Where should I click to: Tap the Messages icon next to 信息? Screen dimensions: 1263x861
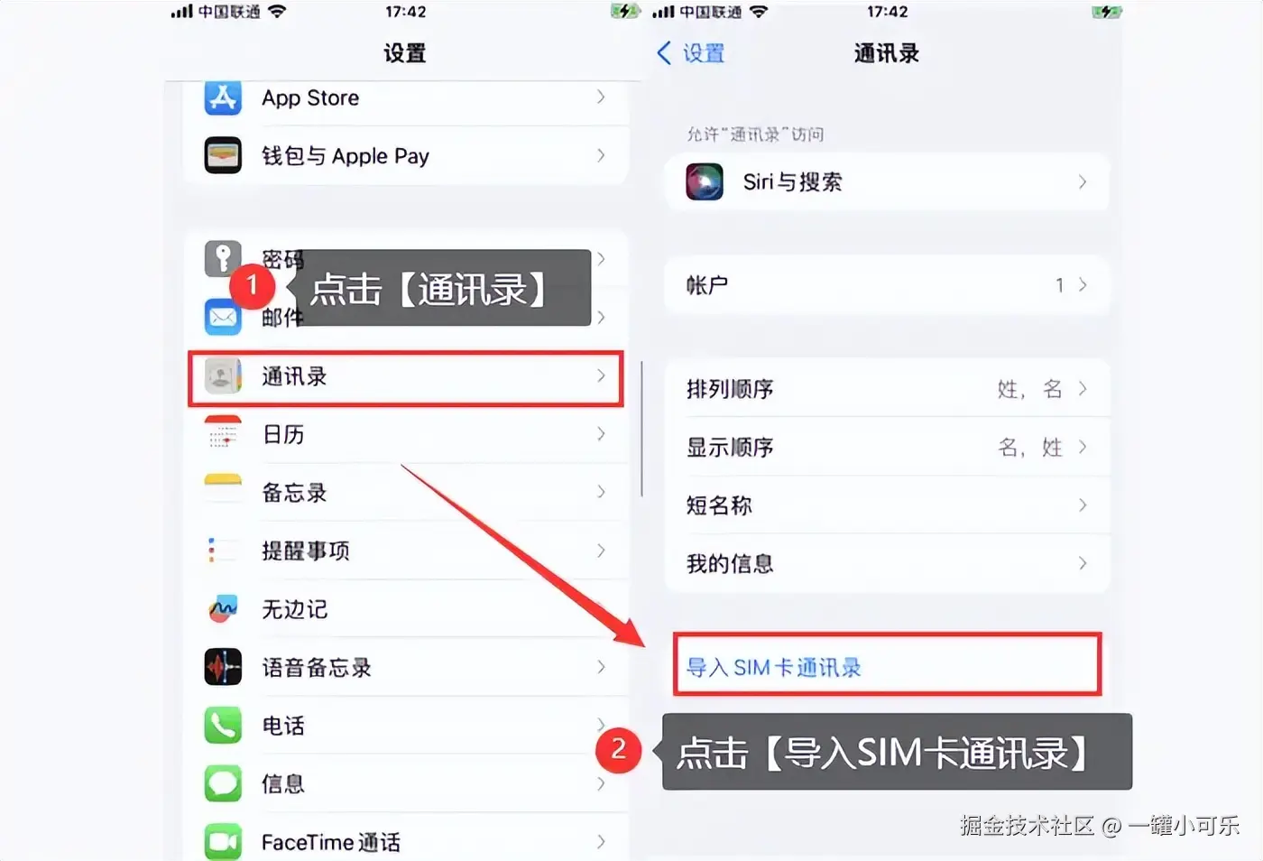223,783
